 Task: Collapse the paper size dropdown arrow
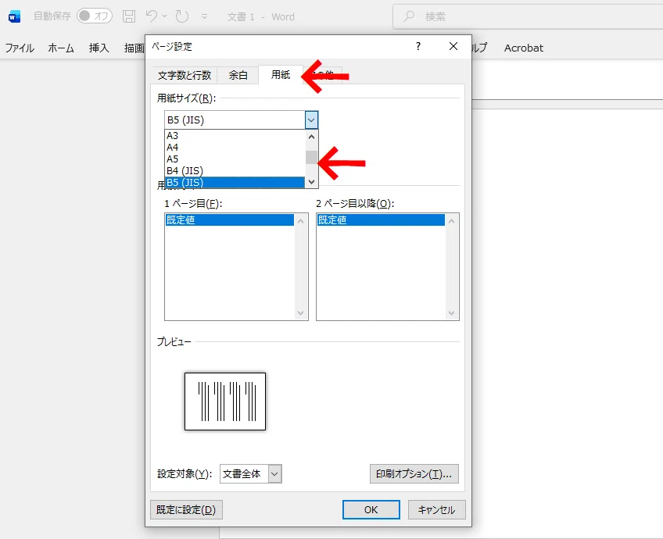click(x=311, y=120)
